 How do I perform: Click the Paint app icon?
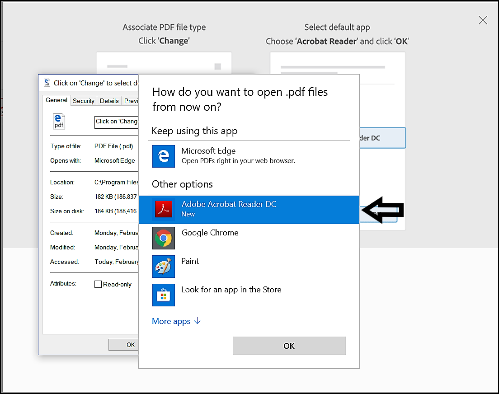tap(164, 267)
